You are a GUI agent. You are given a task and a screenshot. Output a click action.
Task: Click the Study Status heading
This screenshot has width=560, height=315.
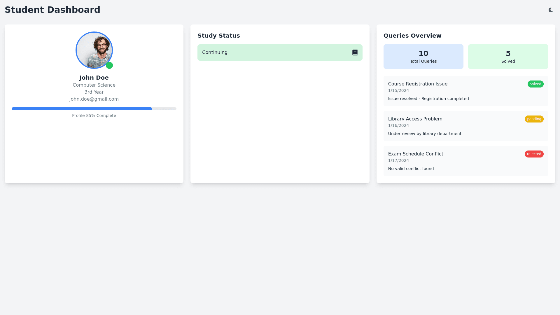pyautogui.click(x=218, y=36)
